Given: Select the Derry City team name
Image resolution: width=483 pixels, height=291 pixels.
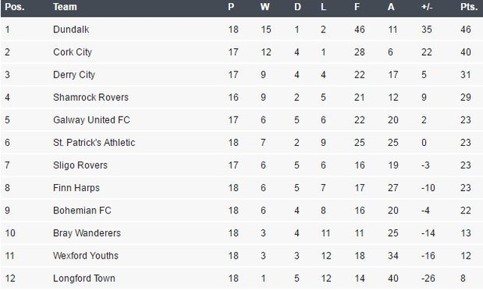Looking at the screenshot, I should 74,74.
